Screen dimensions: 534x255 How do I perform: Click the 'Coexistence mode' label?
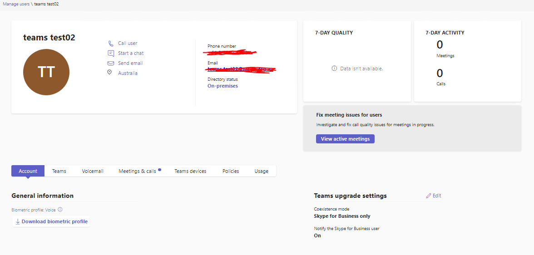(x=331, y=209)
